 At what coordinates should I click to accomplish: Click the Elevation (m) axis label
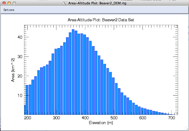point(101,123)
